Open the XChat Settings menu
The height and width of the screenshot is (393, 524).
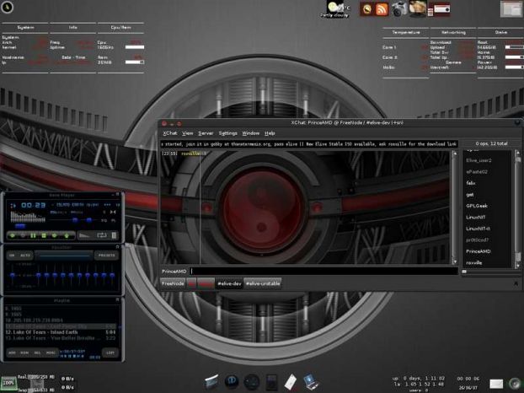click(x=227, y=133)
